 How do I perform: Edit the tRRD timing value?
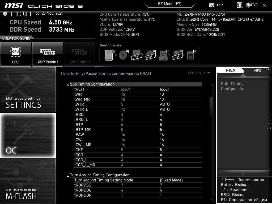pyautogui.click(x=161, y=114)
